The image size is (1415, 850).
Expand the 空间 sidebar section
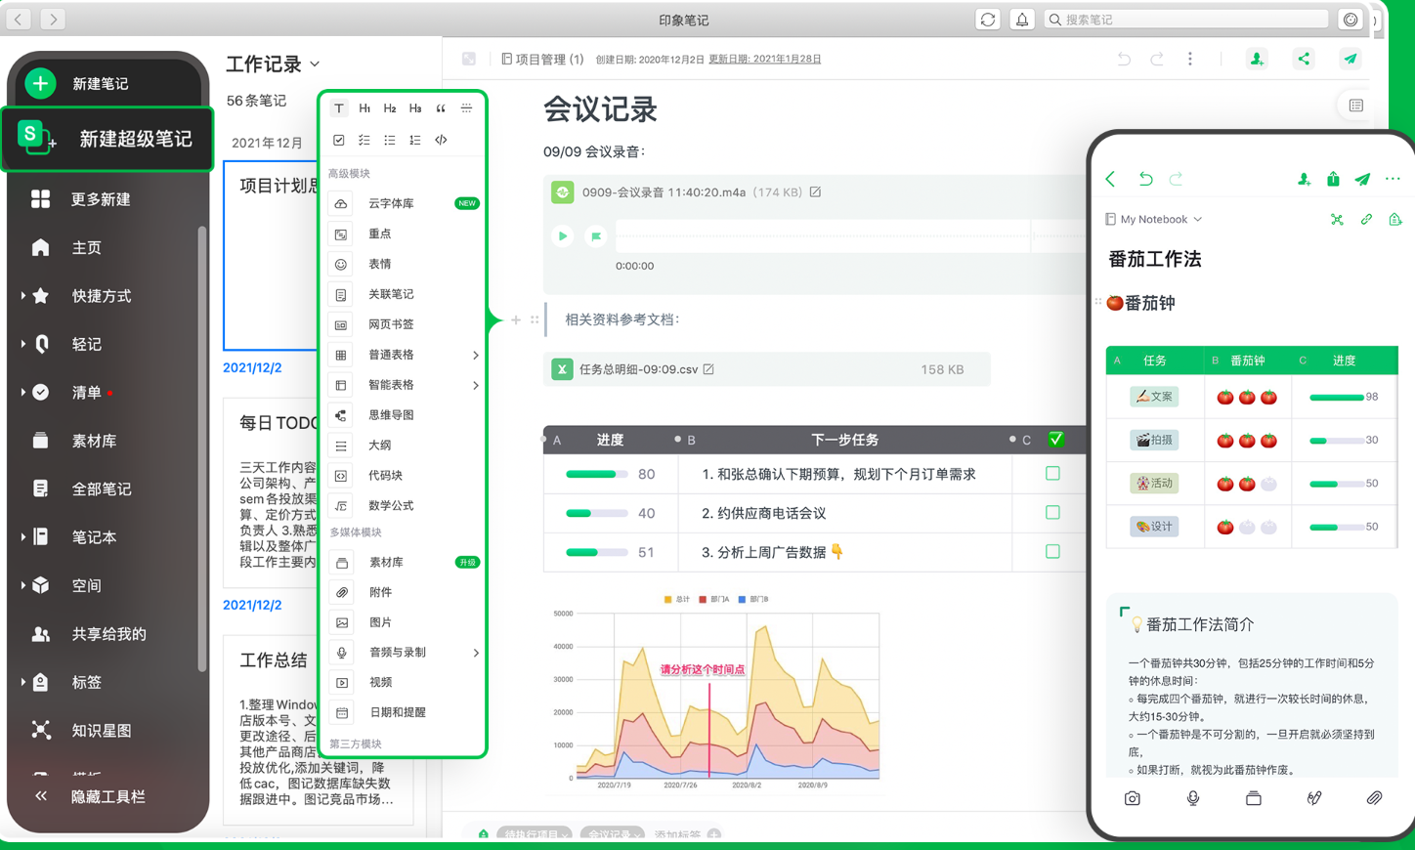click(22, 586)
